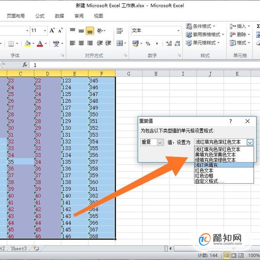Open 对齐方式 group dialog launcher

click(126, 55)
